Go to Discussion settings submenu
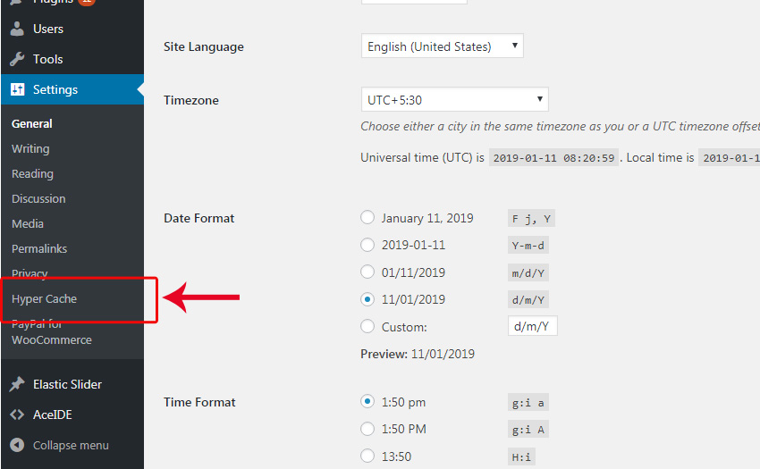Screen dimensions: 760x469 [38, 198]
